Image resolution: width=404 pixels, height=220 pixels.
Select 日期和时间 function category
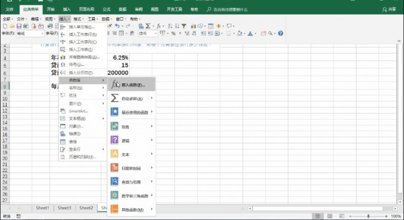(x=131, y=168)
